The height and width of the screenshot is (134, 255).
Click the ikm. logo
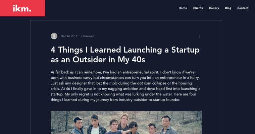(22, 8)
